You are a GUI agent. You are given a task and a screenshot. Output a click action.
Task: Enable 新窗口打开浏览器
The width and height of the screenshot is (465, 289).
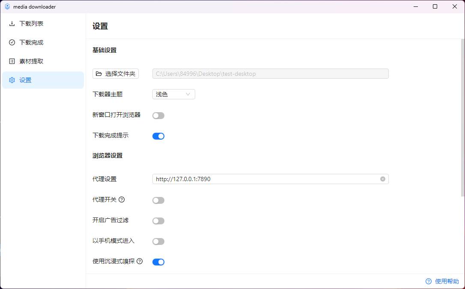(x=158, y=115)
